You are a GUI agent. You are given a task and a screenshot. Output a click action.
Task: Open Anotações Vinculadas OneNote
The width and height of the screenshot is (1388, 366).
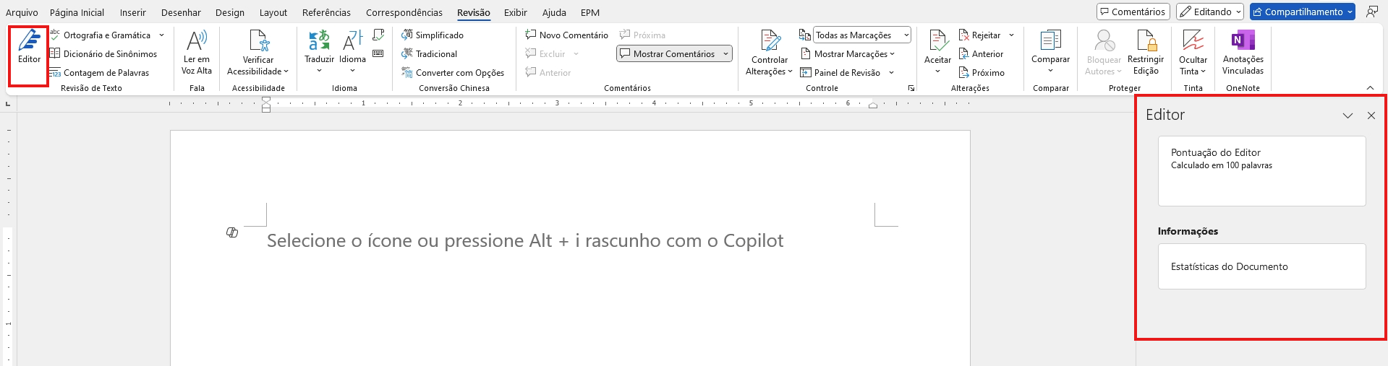pyautogui.click(x=1243, y=52)
